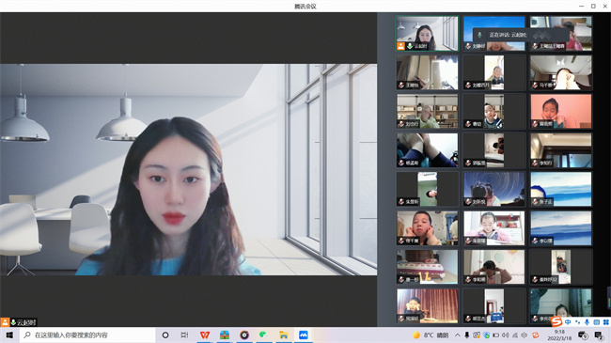The height and width of the screenshot is (343, 611).
Task: Open WeChat from the taskbar
Action: click(263, 335)
